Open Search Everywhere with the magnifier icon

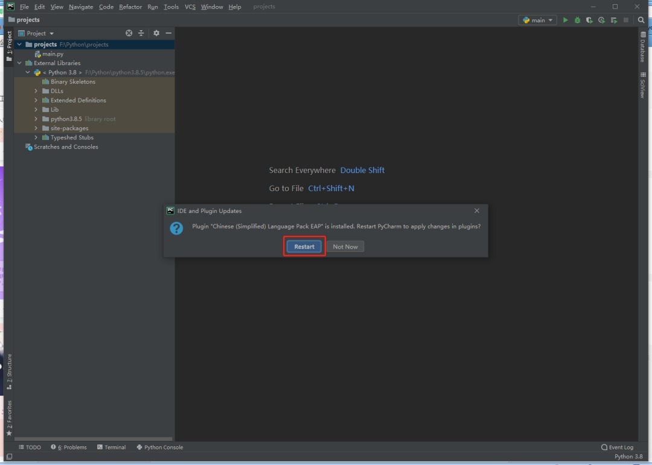641,20
